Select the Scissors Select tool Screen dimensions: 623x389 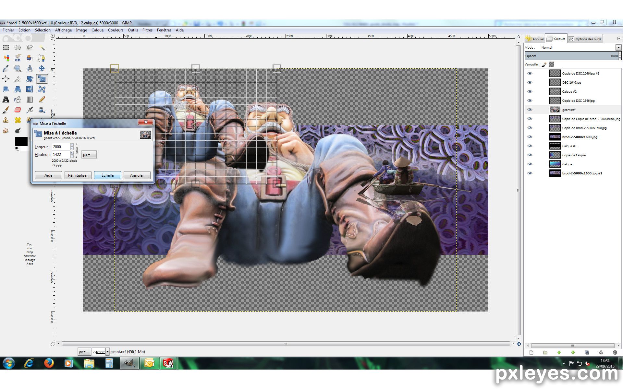tap(18, 58)
